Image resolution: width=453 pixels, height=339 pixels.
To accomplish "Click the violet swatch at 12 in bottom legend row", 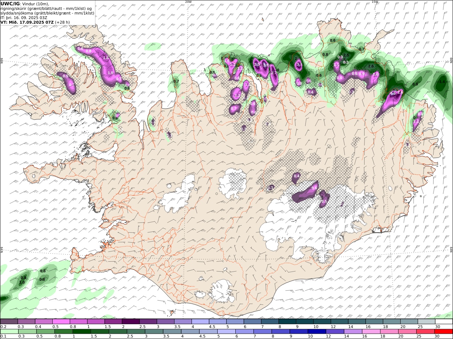I will (x=335, y=332).
